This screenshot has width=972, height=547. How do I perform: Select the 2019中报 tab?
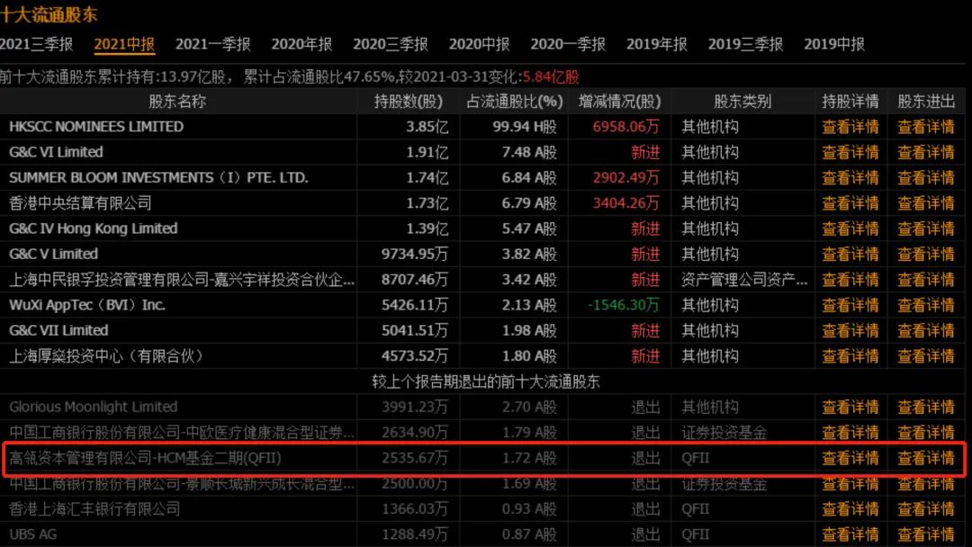(x=833, y=45)
